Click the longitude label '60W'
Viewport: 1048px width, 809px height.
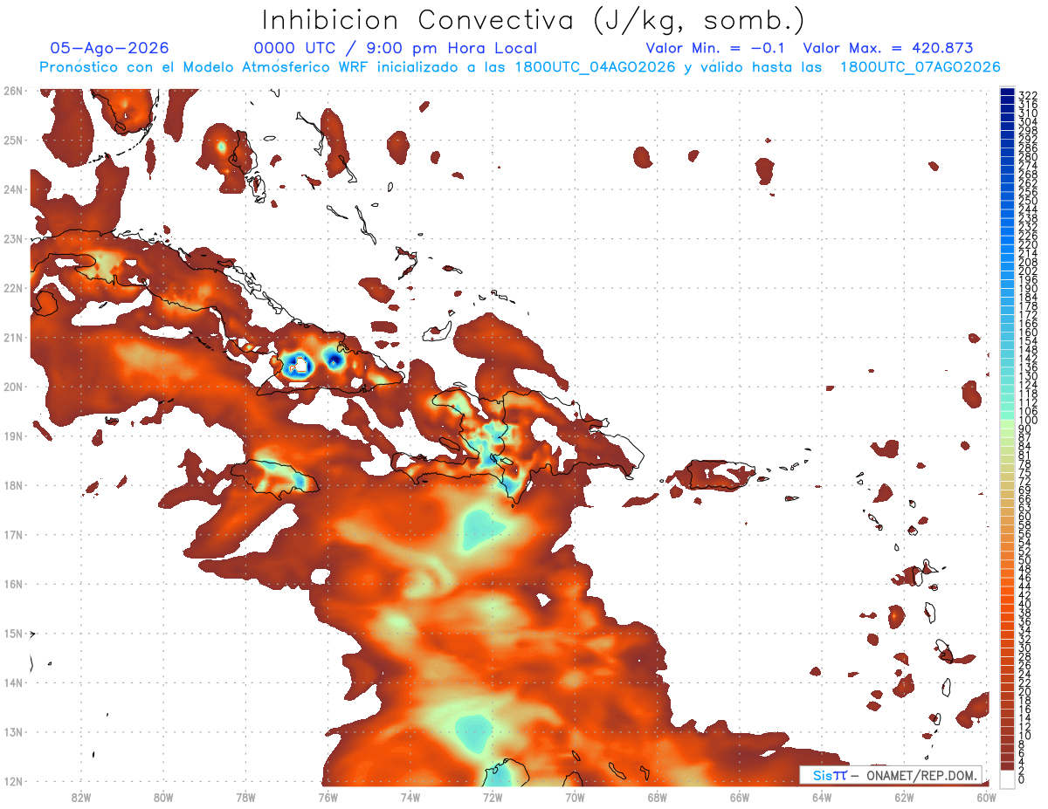tap(986, 797)
